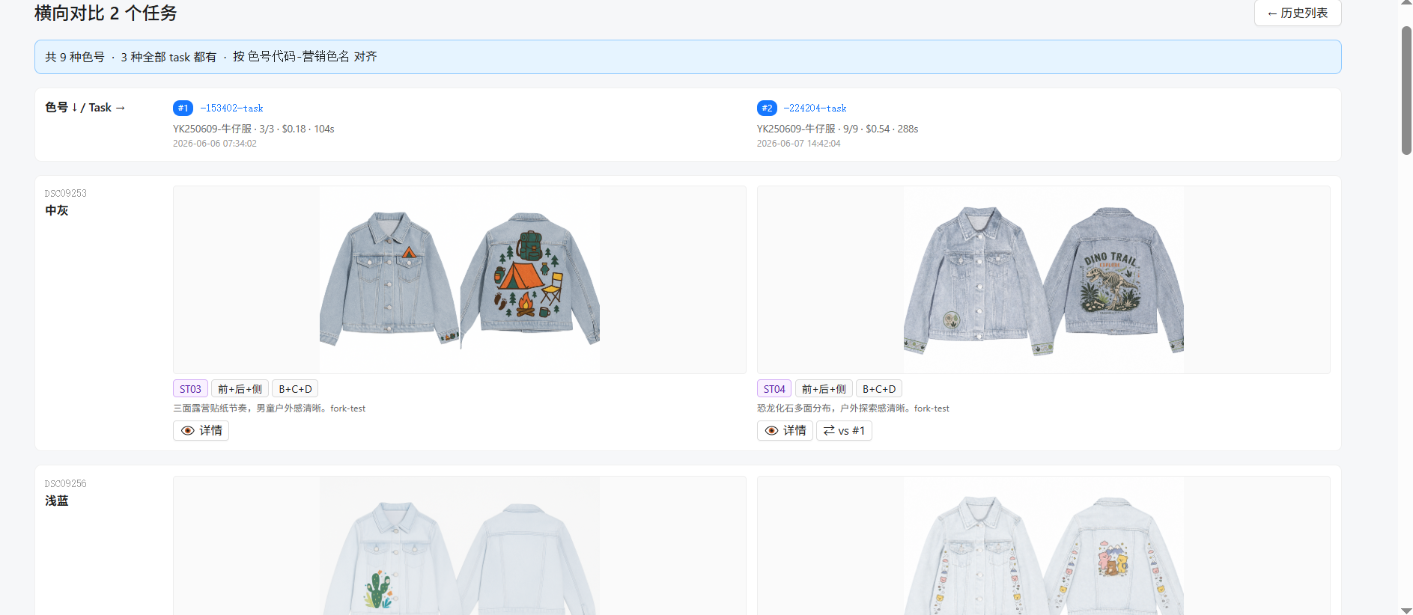1413x615 pixels.
Task: Click timestamp 2026-06-07 14:42:04
Action: (x=799, y=144)
